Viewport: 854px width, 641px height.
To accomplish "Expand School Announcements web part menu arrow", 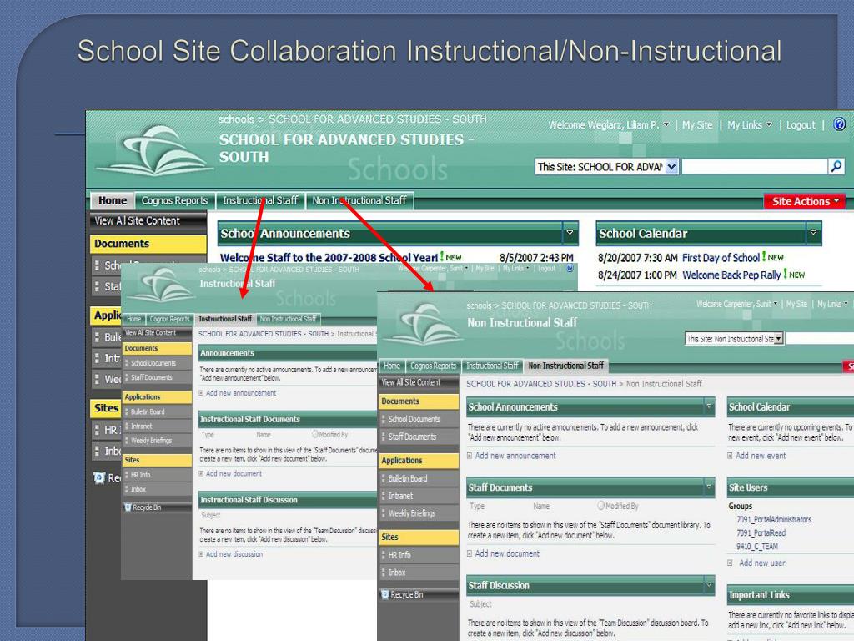I will [x=570, y=233].
